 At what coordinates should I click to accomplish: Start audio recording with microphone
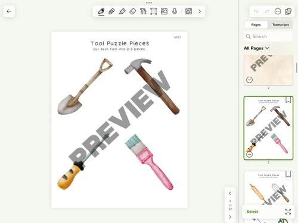click(175, 11)
